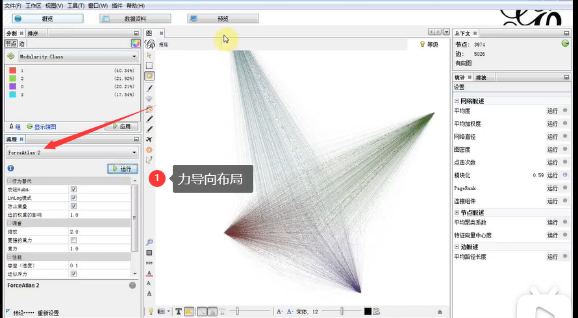Viewport: 578px width, 318px height.
Task: Toggle the 防止重叠 checkbox
Action: tap(74, 206)
